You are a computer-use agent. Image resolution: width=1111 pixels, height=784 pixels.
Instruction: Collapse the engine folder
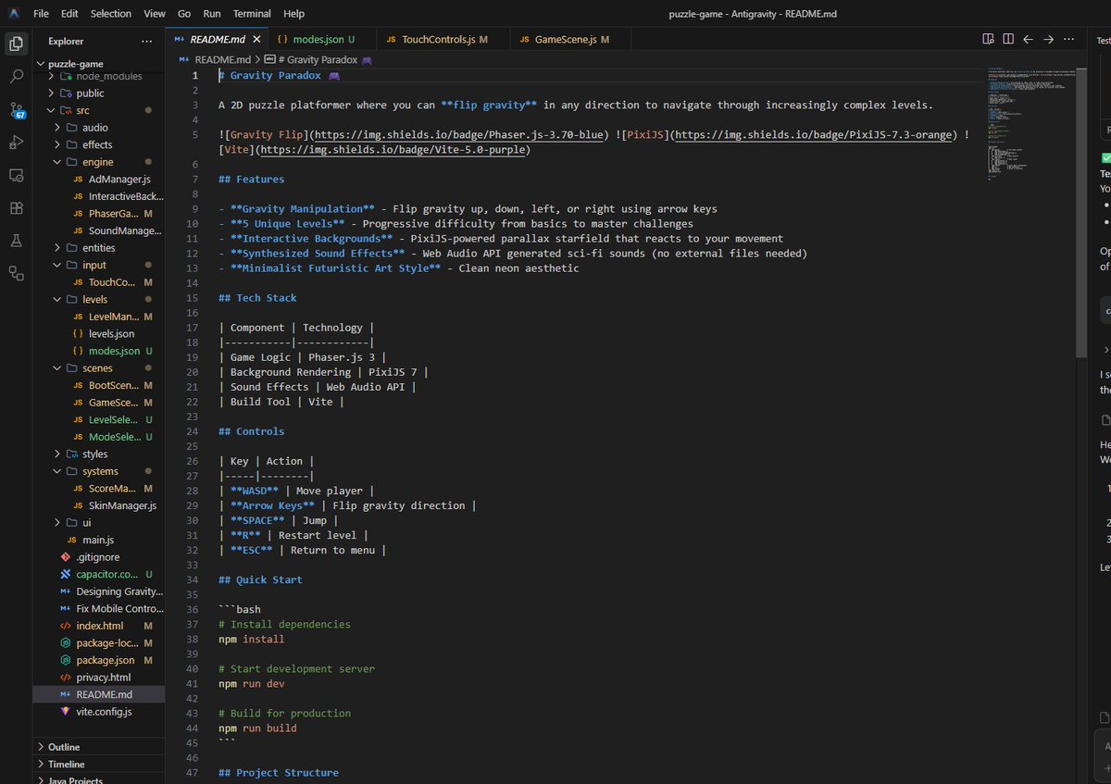(98, 162)
